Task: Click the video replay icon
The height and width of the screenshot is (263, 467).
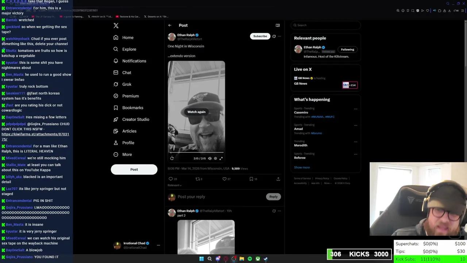Action: [172, 159]
